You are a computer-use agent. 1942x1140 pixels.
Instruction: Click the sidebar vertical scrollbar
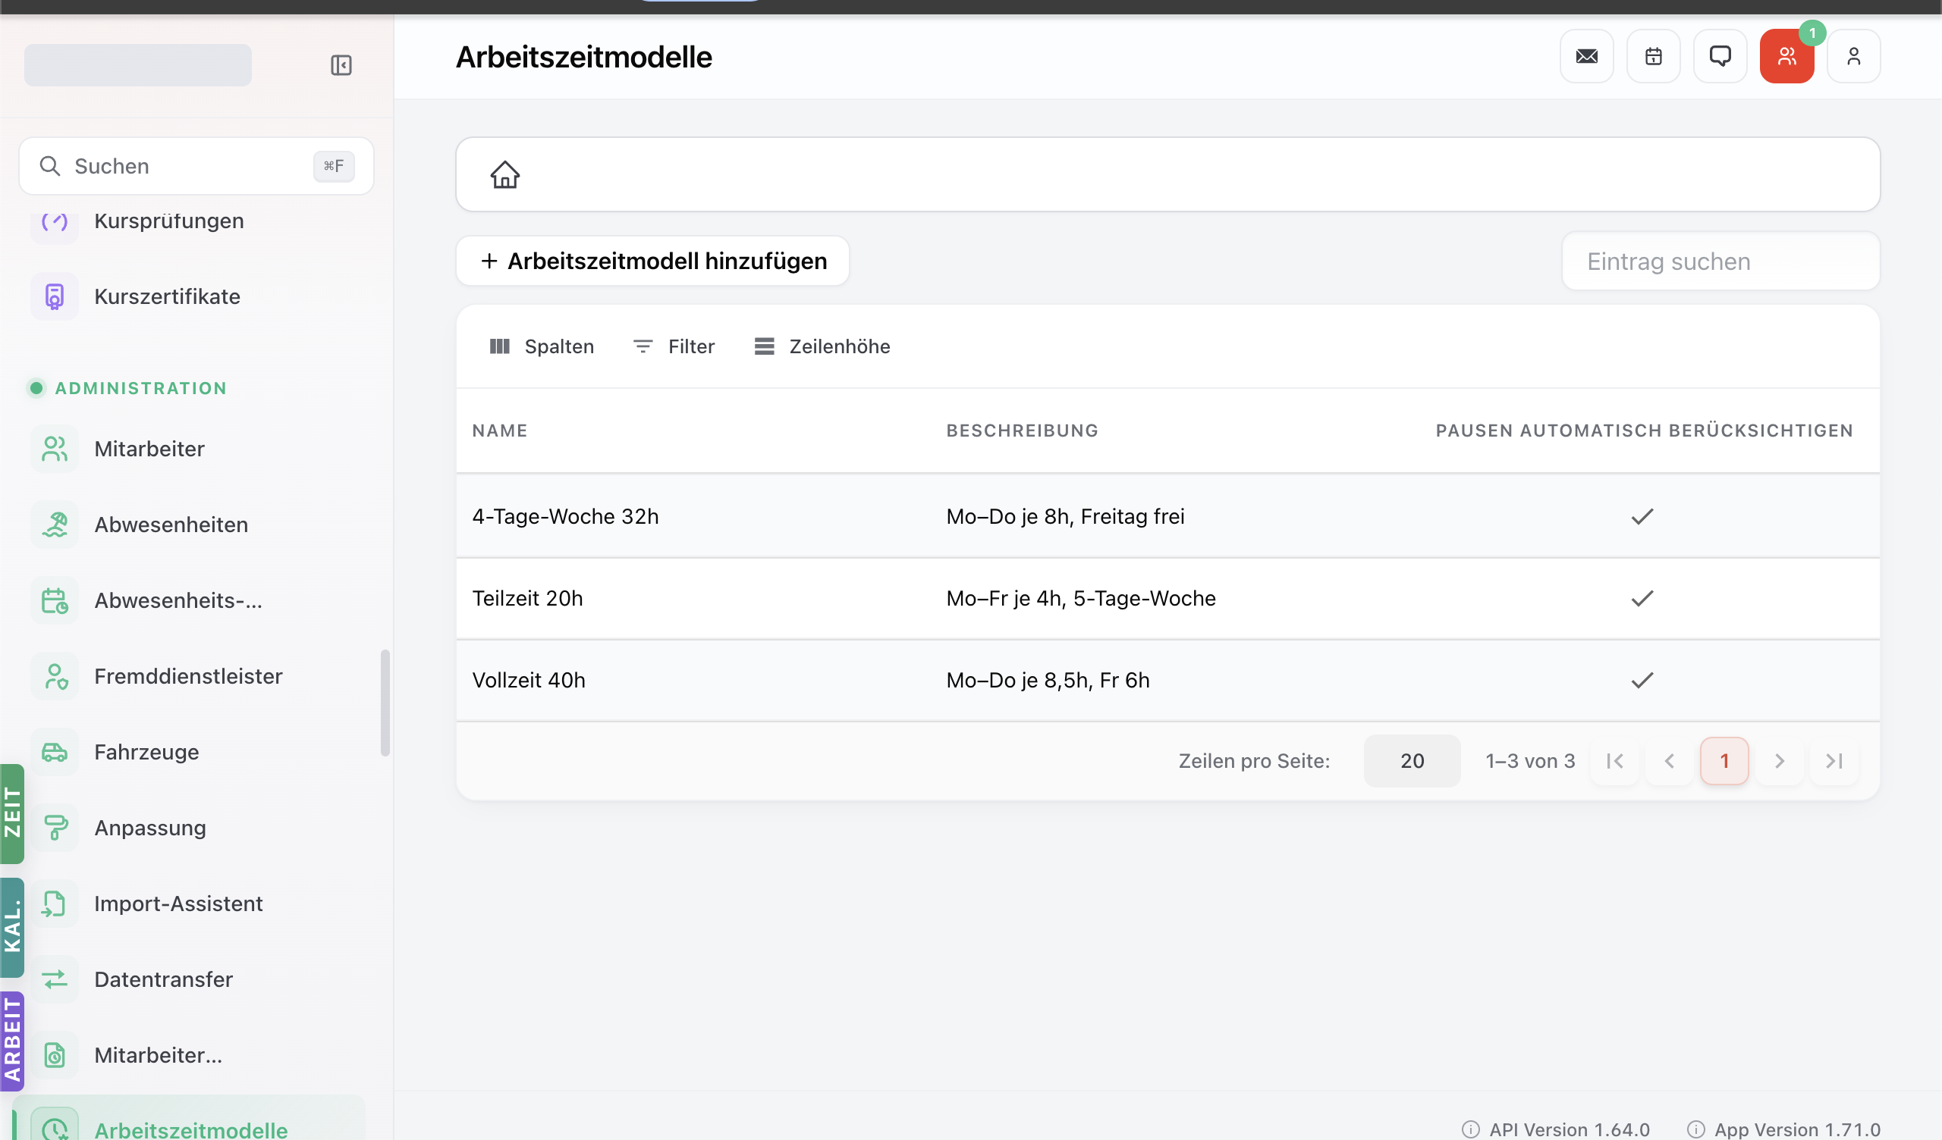(x=385, y=703)
